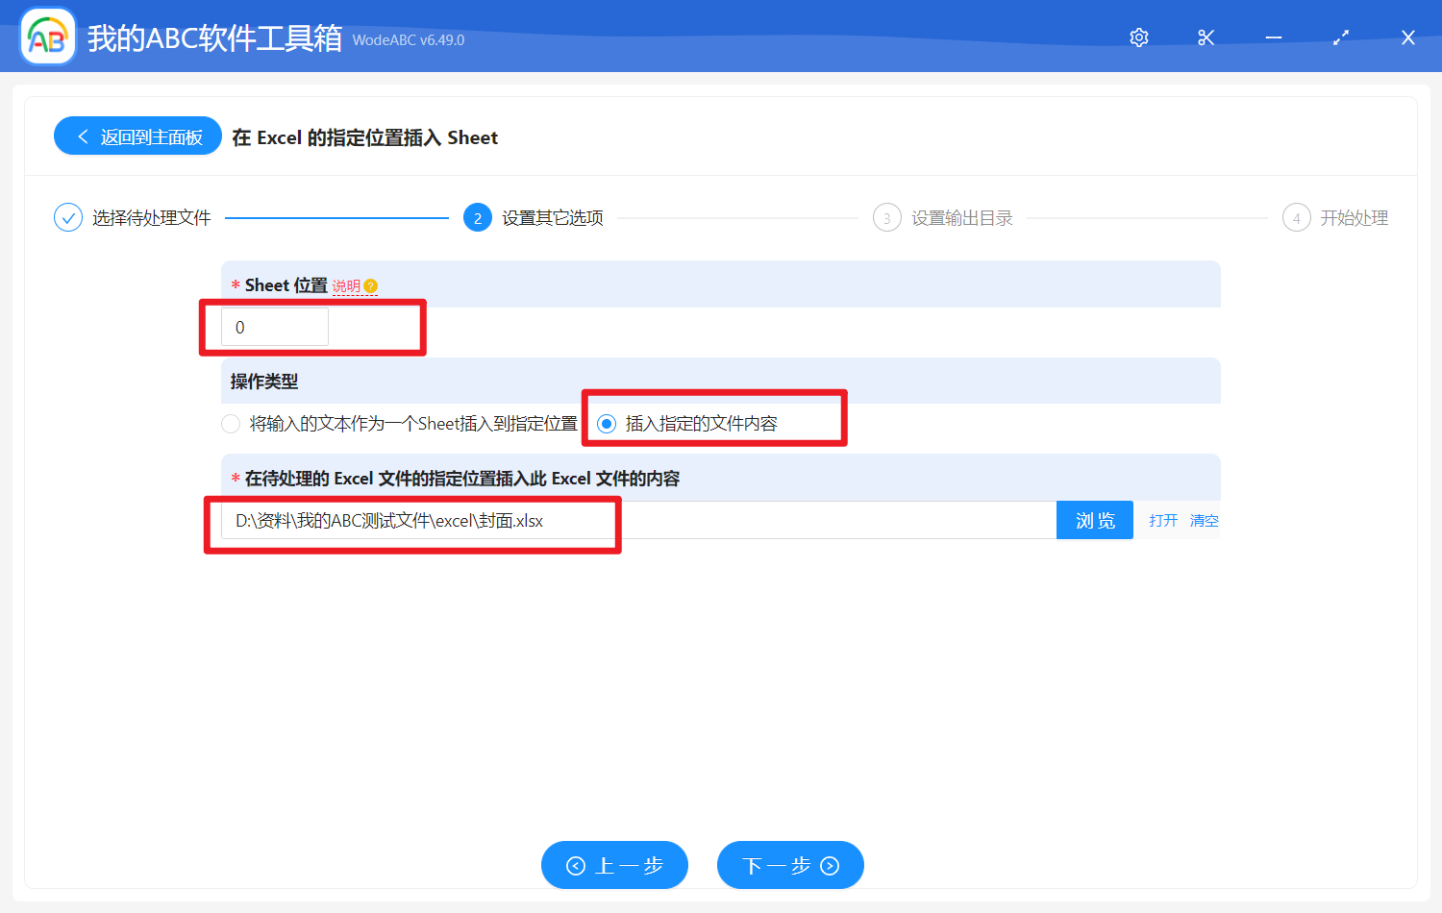Click the checkmark icon on step one
The width and height of the screenshot is (1442, 913).
67,217
